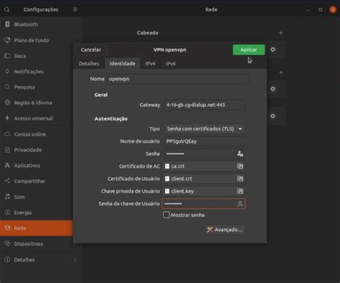This screenshot has height=283, width=340.
Task: Cancel the VPN openvpn dialog
Action: point(91,49)
